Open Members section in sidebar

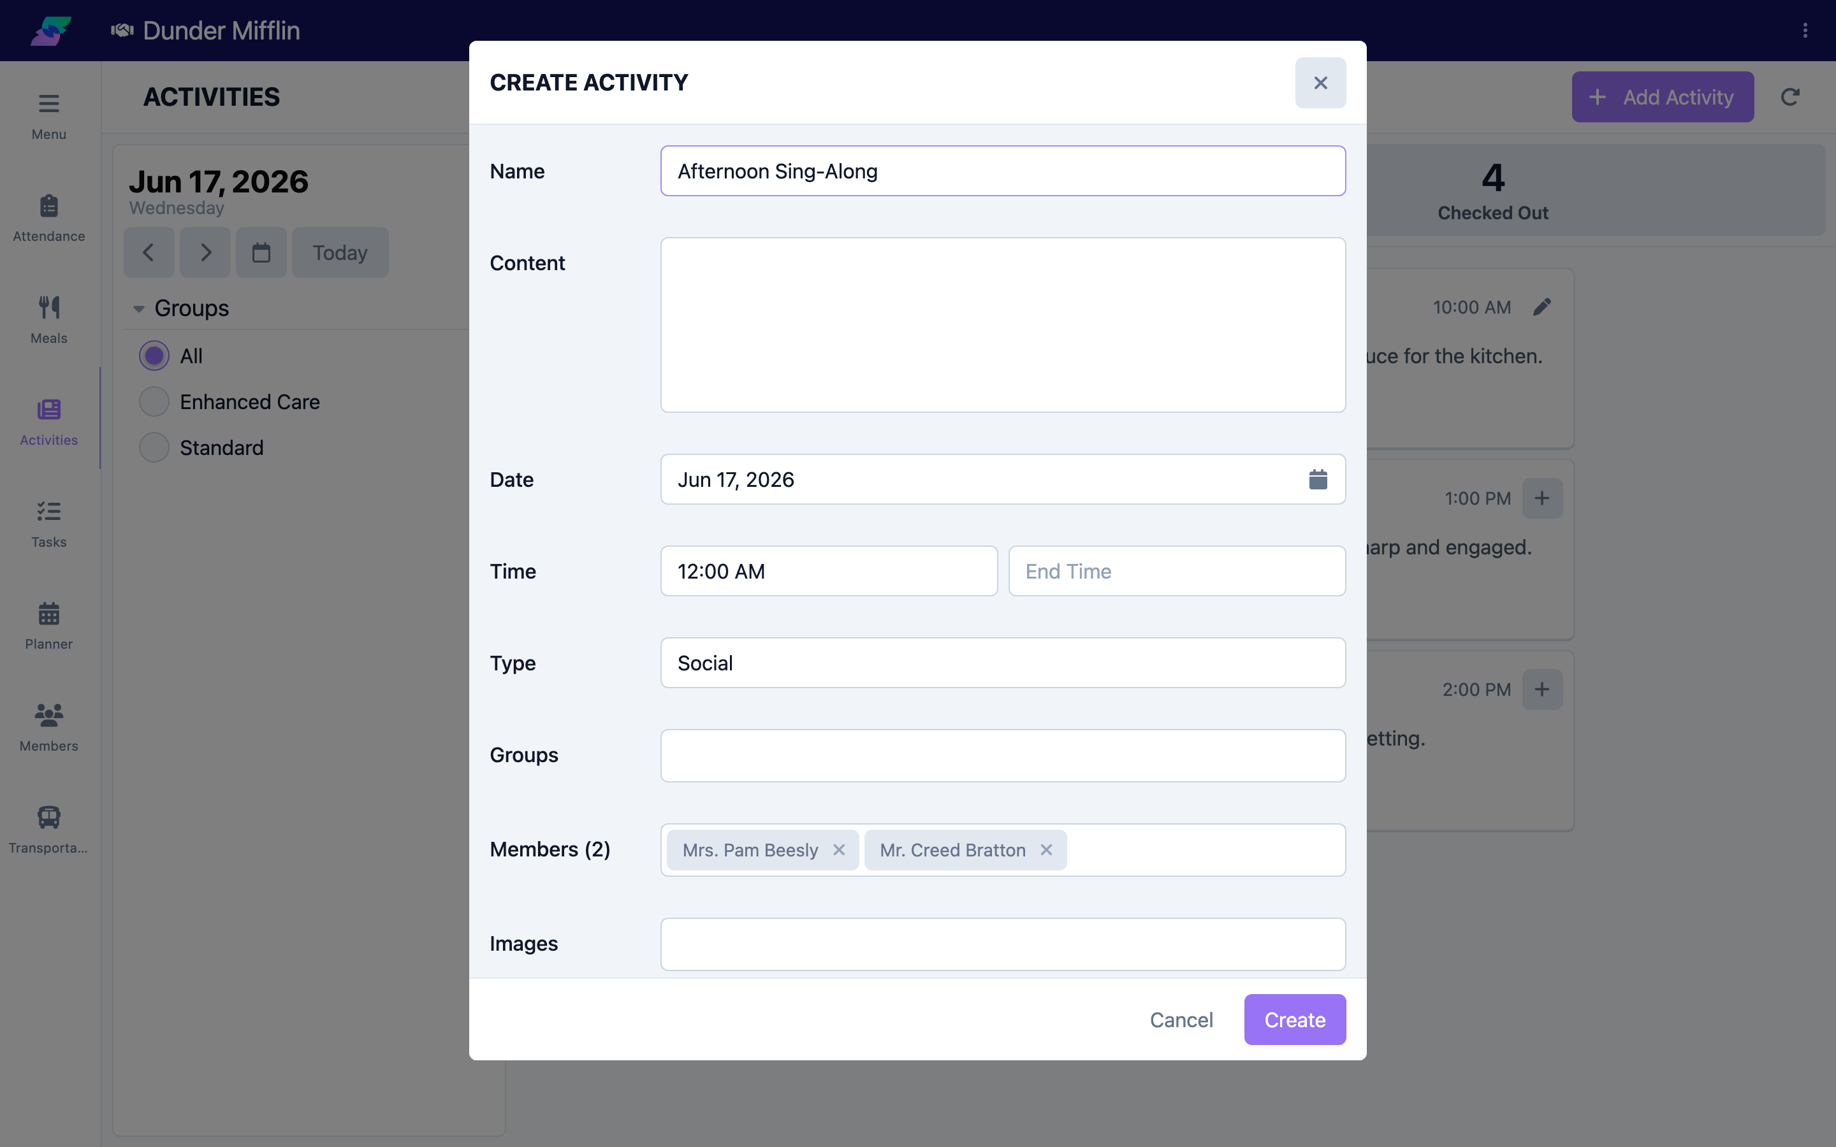pos(48,728)
